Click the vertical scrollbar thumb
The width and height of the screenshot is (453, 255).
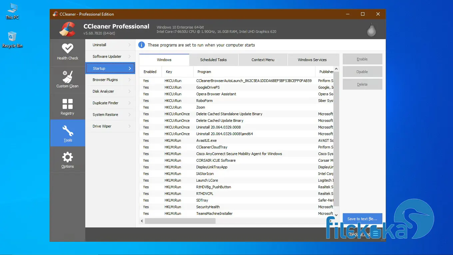click(336, 139)
